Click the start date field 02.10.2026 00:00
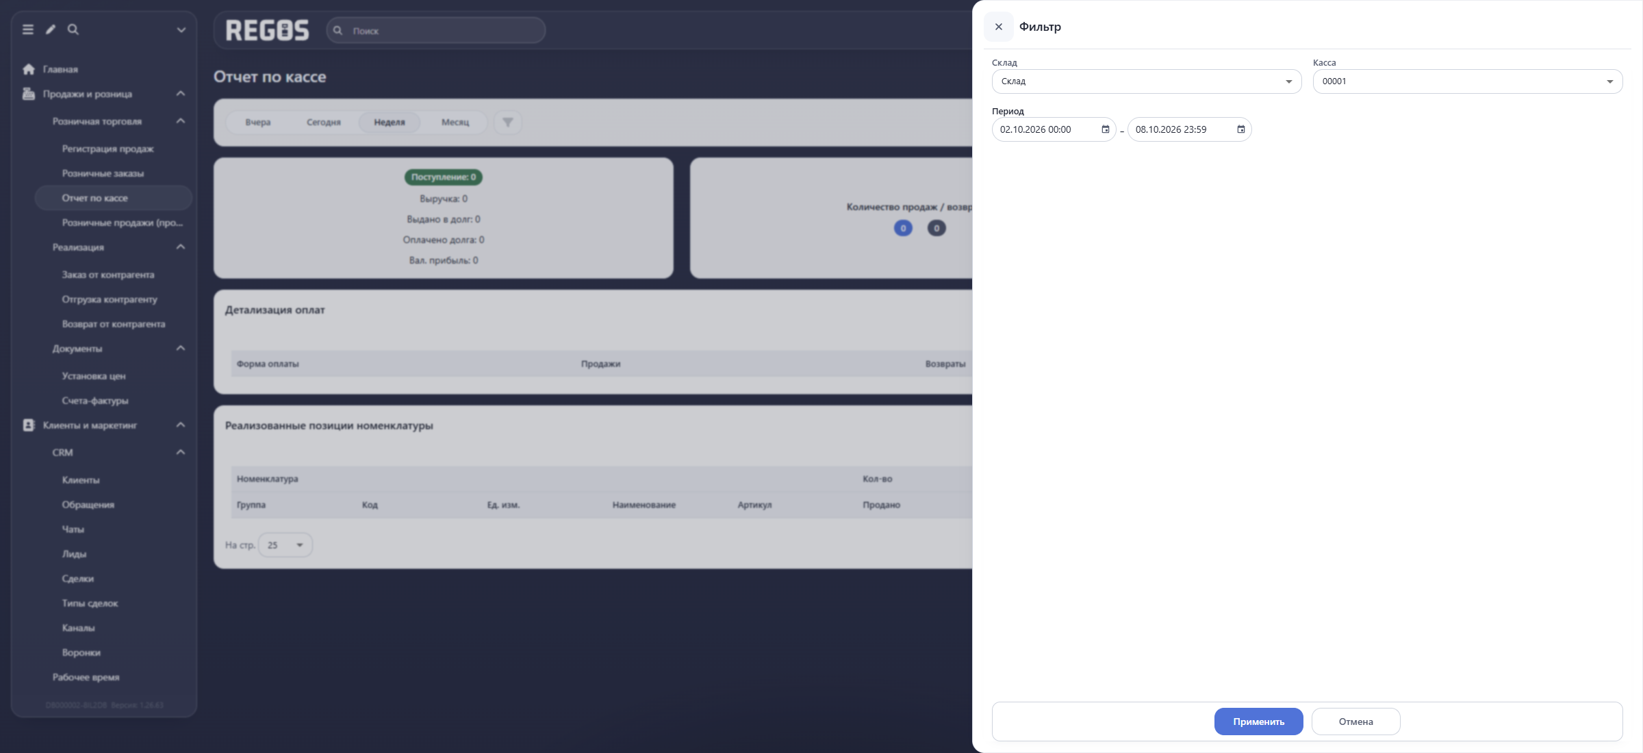 (x=1054, y=129)
